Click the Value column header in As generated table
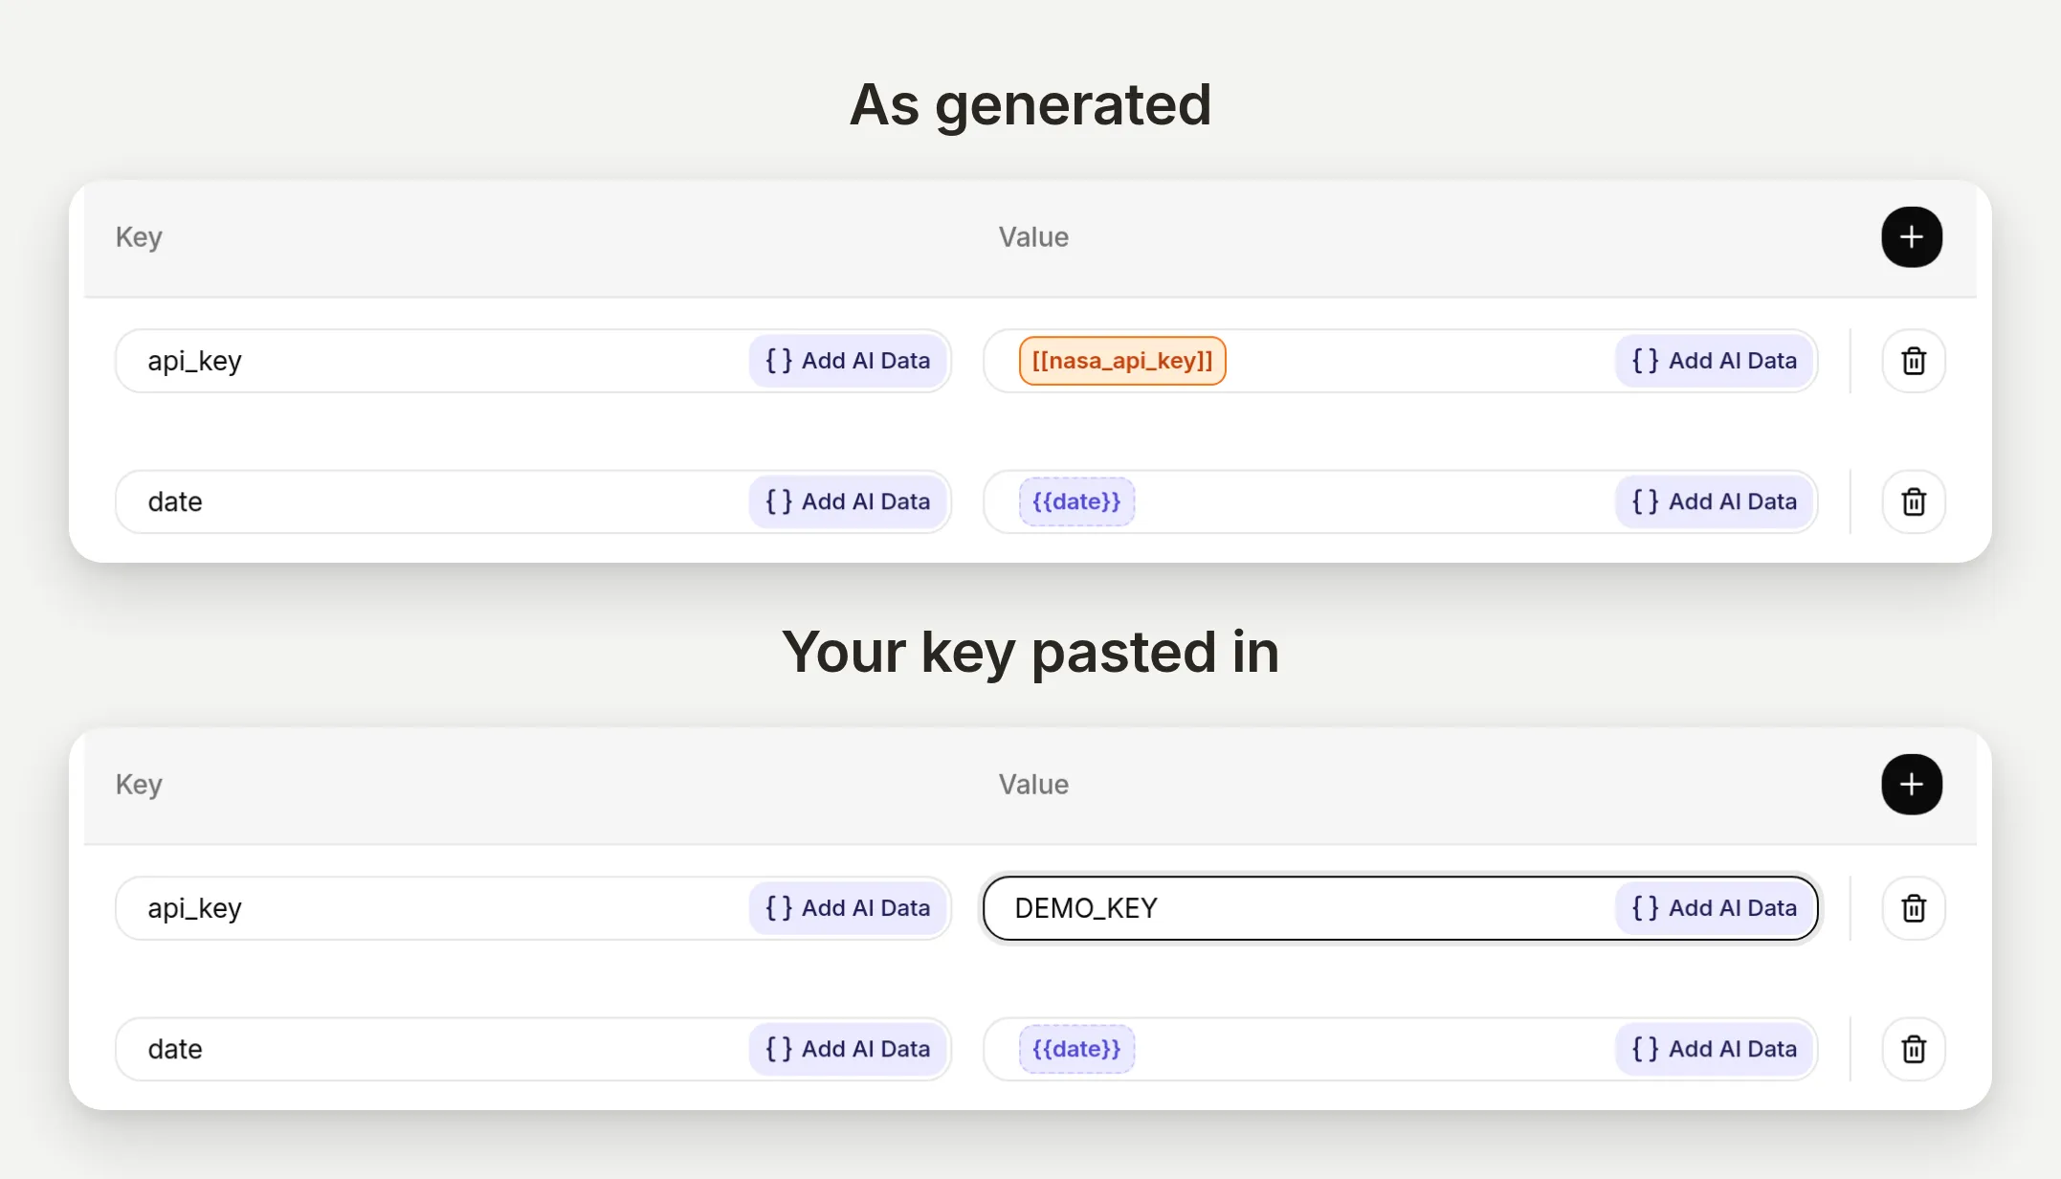 pyautogui.click(x=1033, y=237)
